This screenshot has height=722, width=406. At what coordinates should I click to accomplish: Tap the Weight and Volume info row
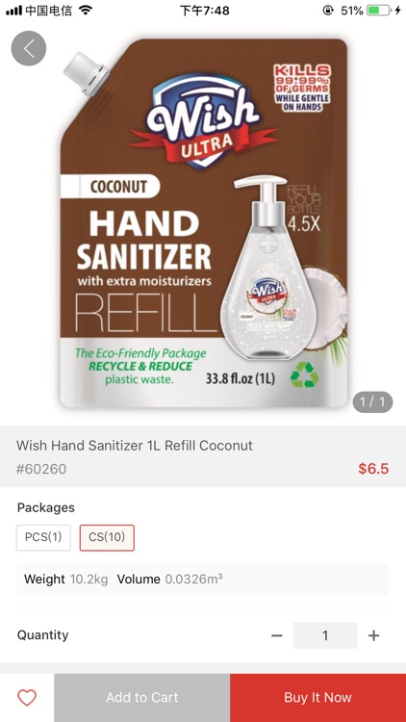click(202, 580)
